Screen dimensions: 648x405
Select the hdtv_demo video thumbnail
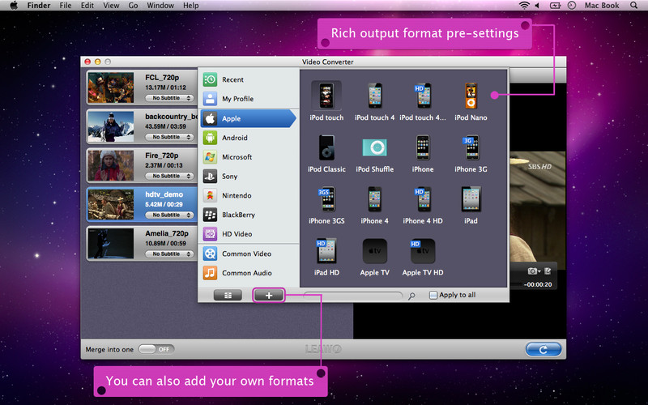click(111, 205)
